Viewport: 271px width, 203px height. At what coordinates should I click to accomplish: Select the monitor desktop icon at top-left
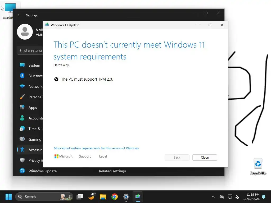coord(9,11)
